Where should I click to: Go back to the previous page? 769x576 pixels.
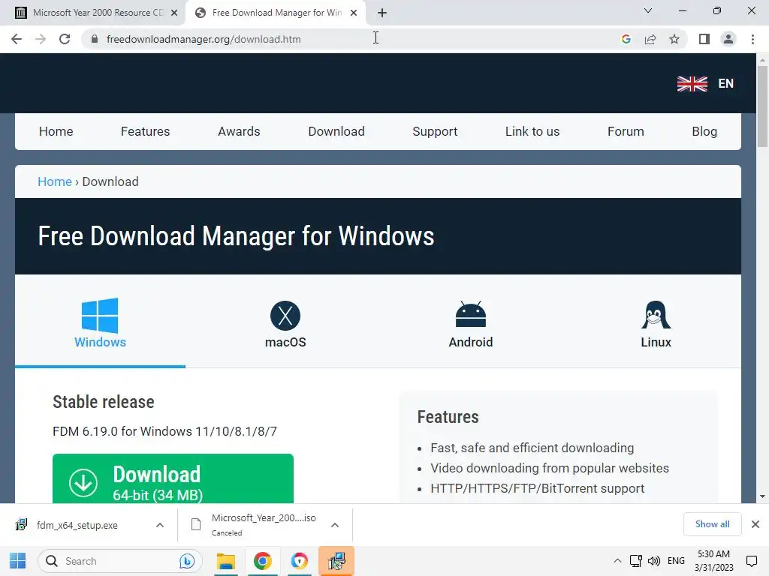click(17, 39)
